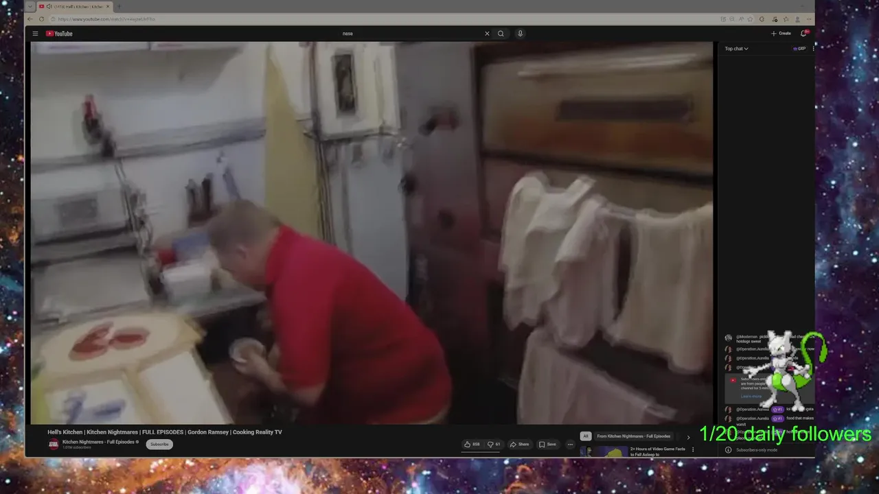The image size is (879, 494).
Task: Open Kitchen Nightmares - Full Episodes channel link
Action: [98, 442]
